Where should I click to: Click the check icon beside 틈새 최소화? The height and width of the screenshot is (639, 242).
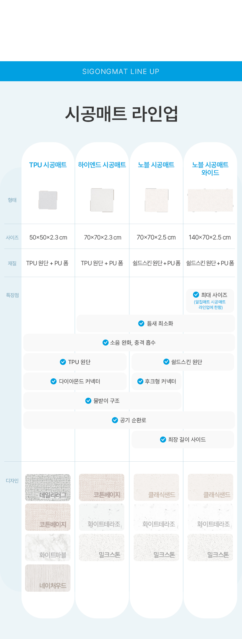pyautogui.click(x=141, y=323)
